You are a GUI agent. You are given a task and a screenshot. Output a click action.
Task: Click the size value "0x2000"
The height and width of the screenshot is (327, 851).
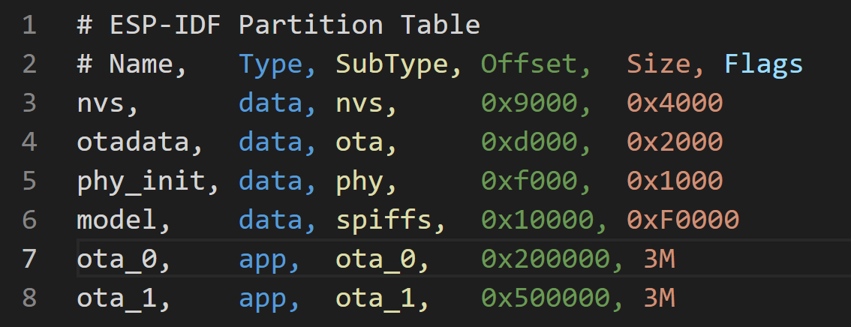tap(675, 142)
